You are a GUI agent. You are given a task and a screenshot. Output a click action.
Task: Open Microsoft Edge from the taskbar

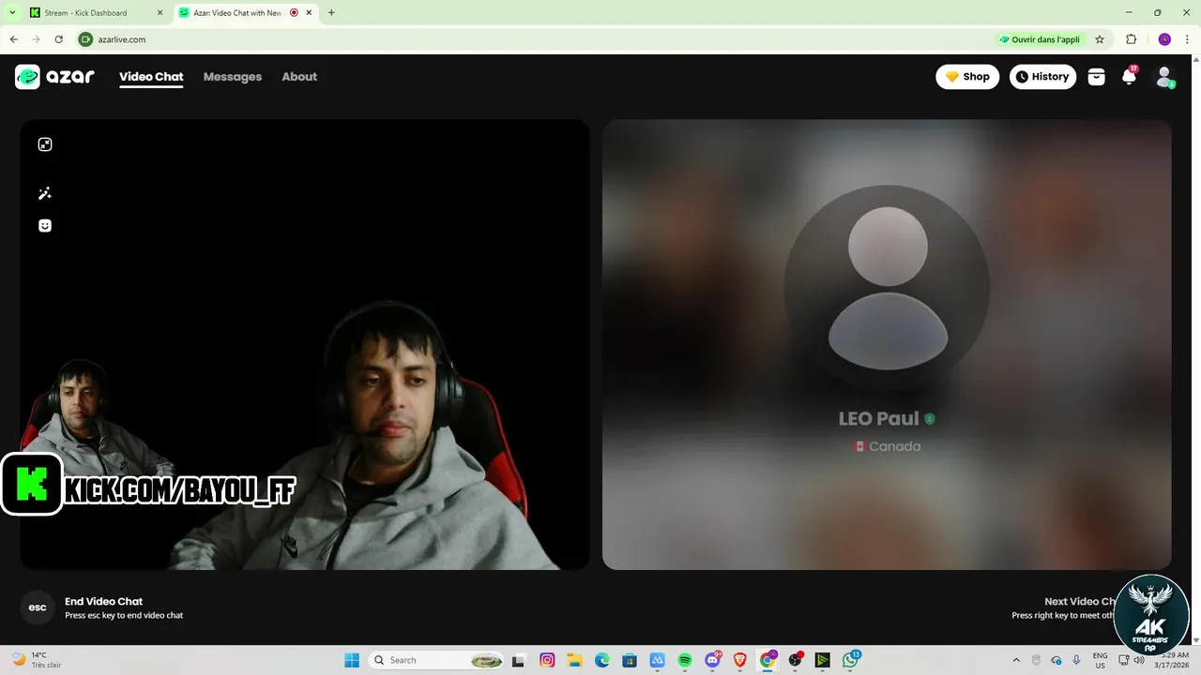pyautogui.click(x=602, y=660)
